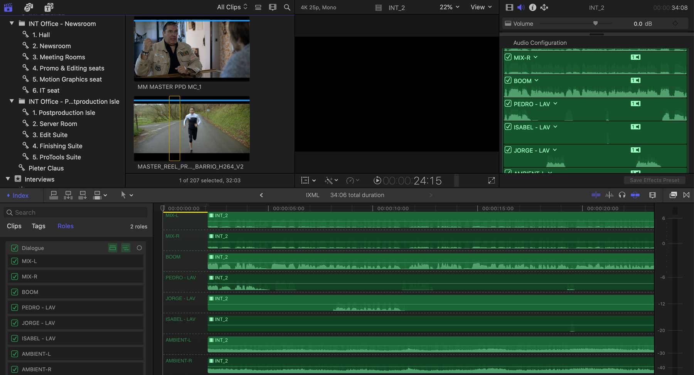Uncheck MIX-R in Audio Configuration
694x375 pixels.
point(508,57)
